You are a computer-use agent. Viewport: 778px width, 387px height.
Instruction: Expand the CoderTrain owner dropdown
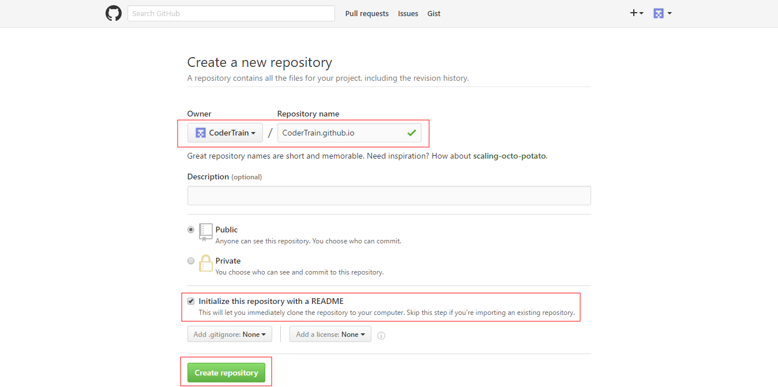pyautogui.click(x=225, y=133)
